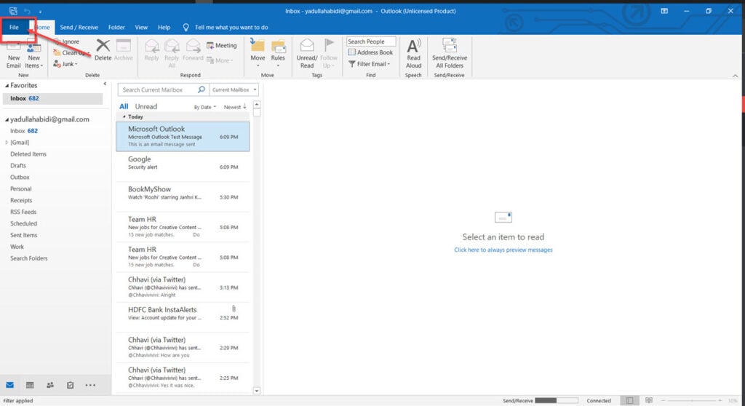Show All messages filter
745x406 pixels.
click(x=124, y=106)
